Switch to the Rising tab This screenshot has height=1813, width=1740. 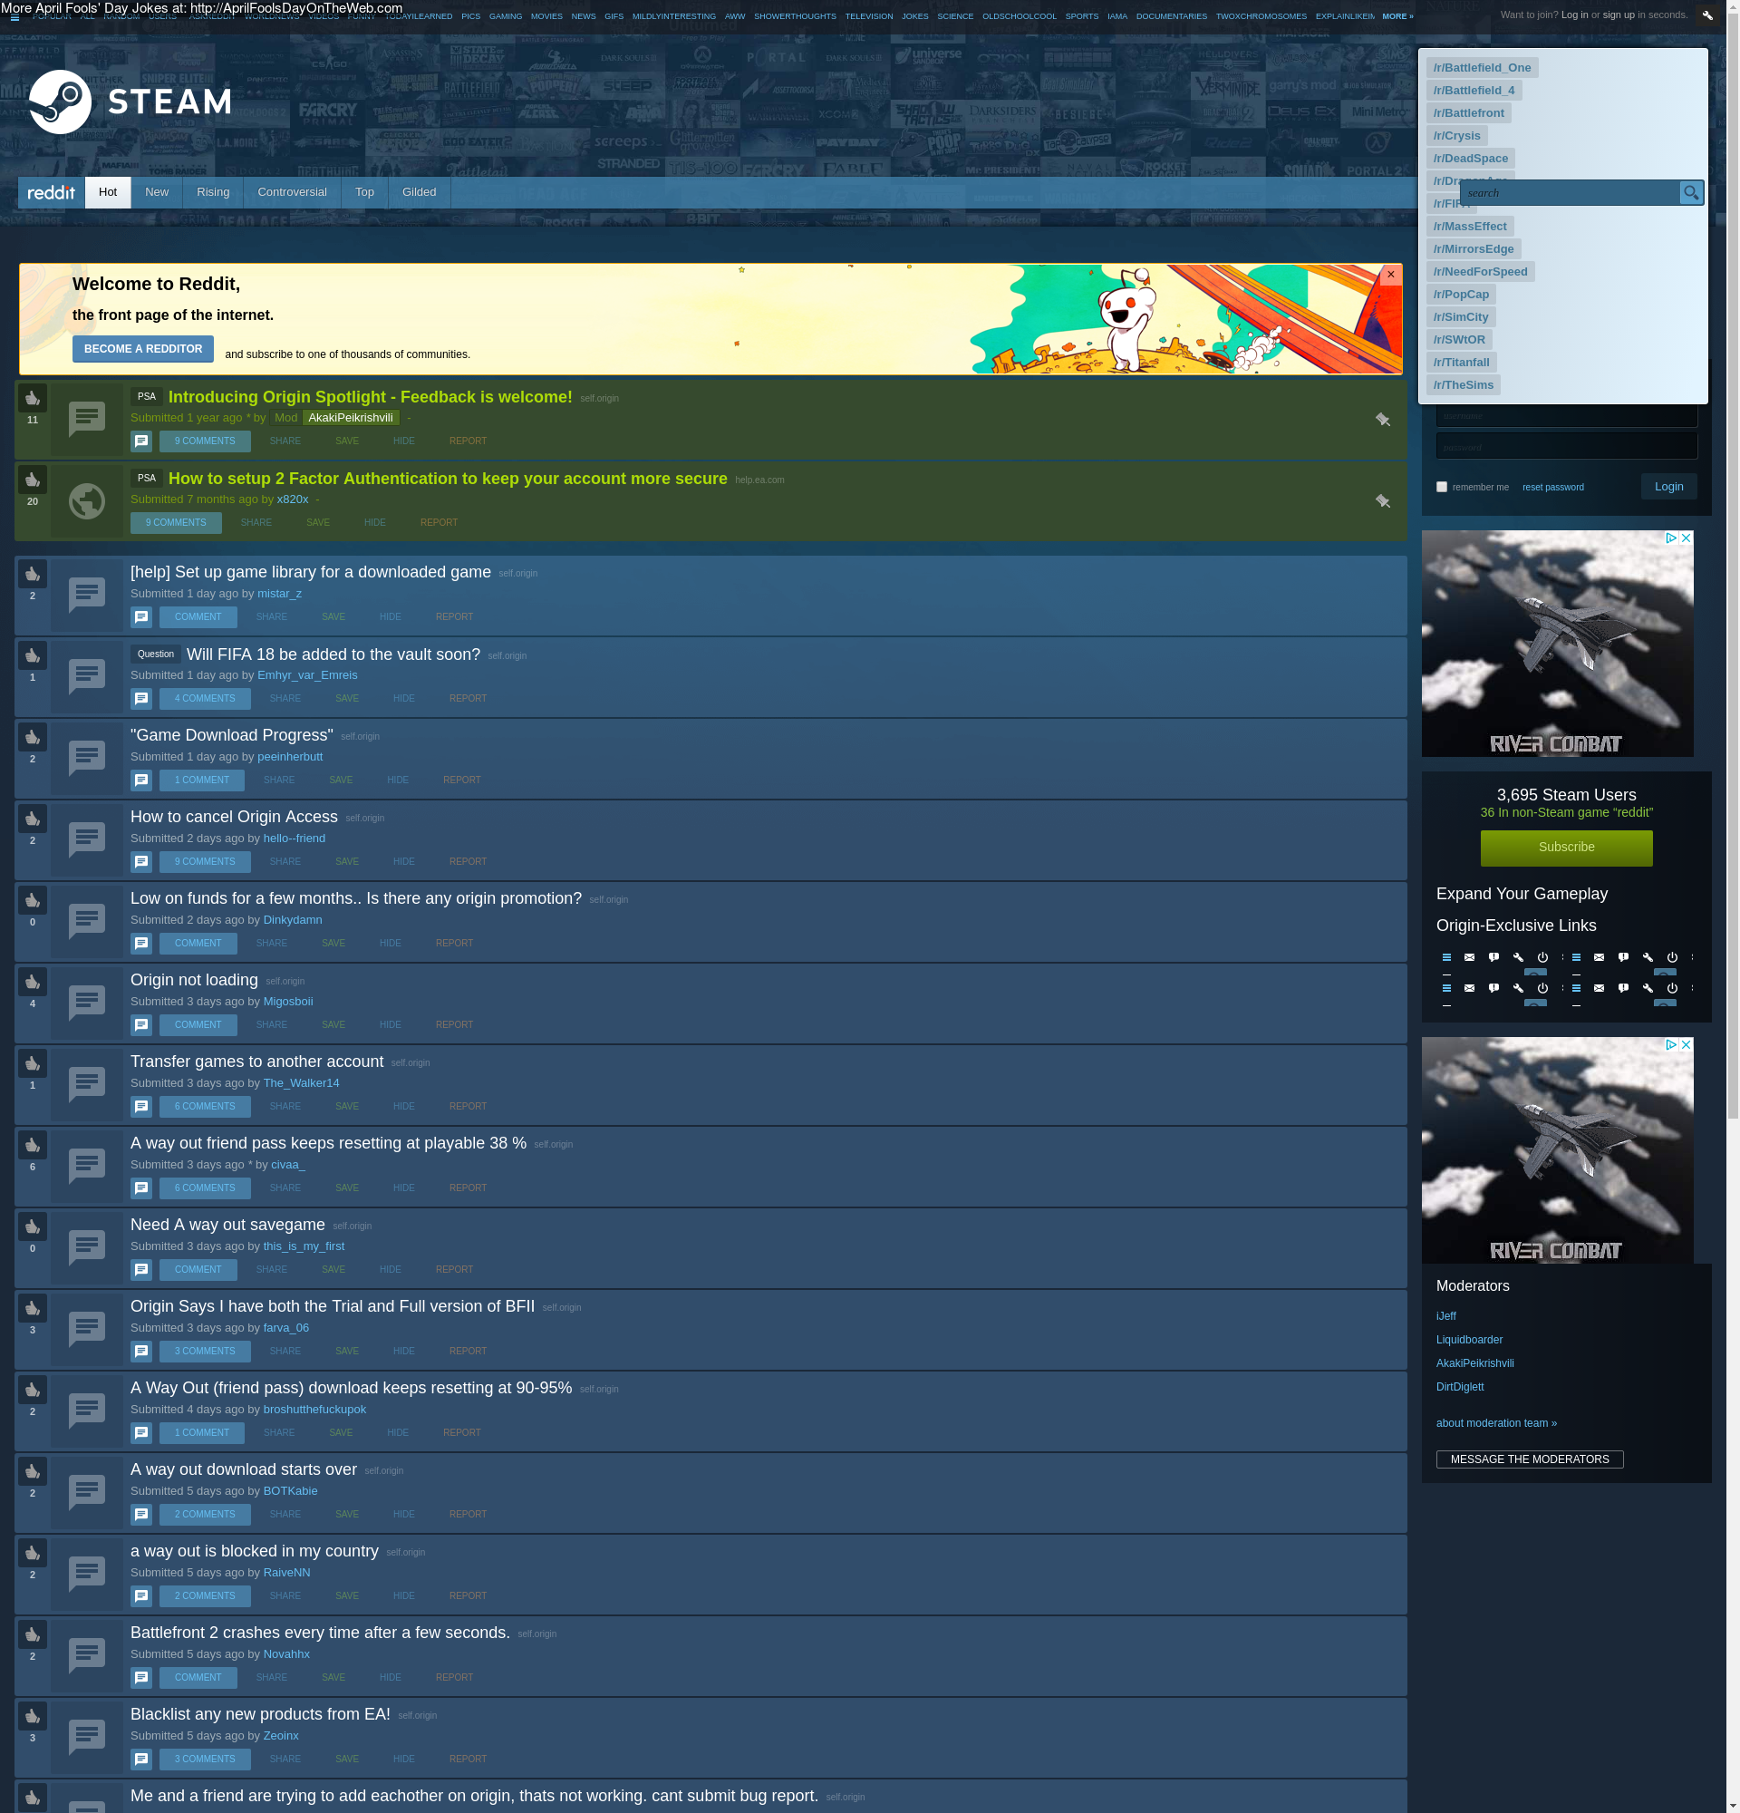click(213, 192)
